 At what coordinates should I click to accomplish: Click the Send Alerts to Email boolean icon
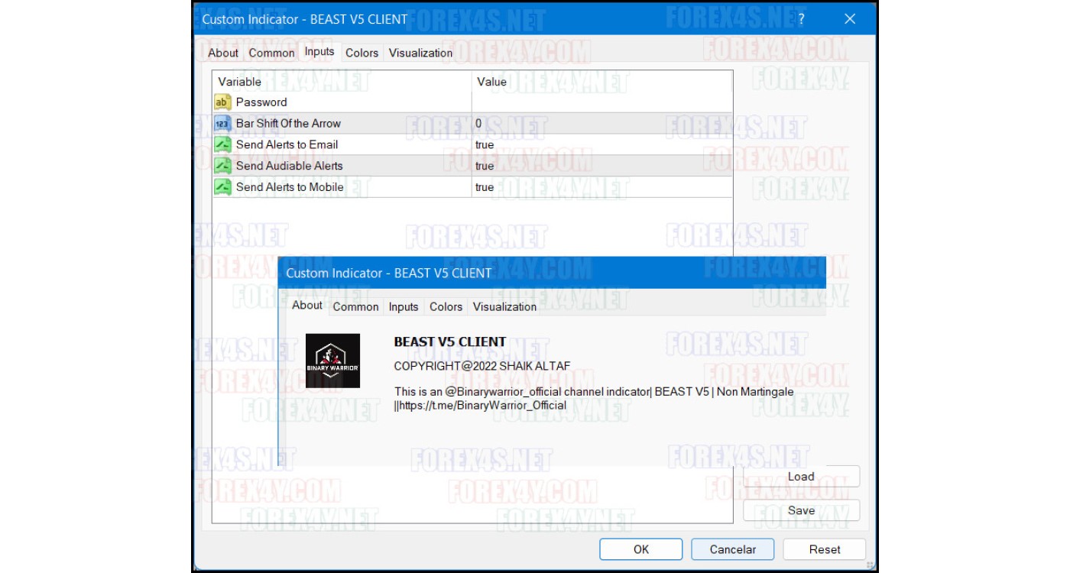pyautogui.click(x=222, y=144)
